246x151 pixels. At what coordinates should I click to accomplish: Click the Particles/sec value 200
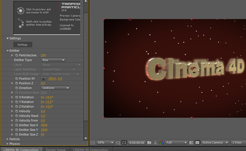click(x=43, y=55)
